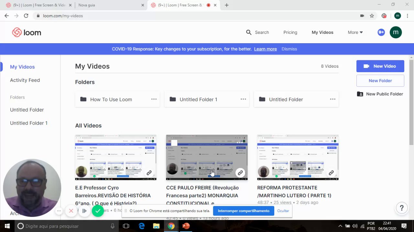Open options for How To Use Loom folder
The image size is (414, 232).
point(154,99)
